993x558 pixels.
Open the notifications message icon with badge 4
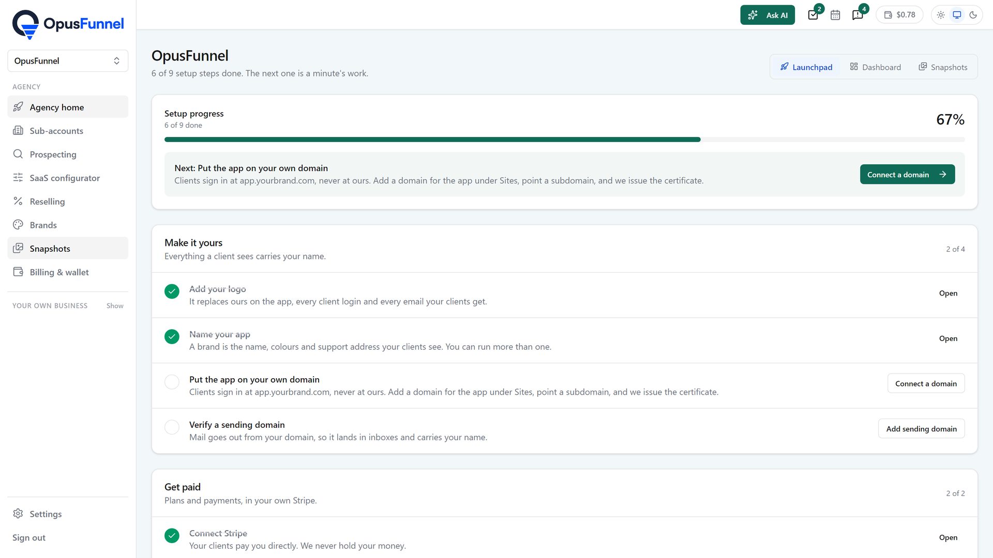[857, 15]
